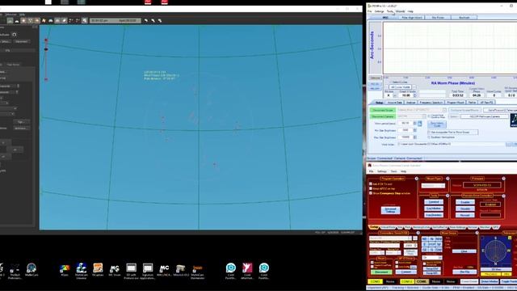Viewport: 517px width, 291px height.
Task: Click planetarium date and time field
Action: (116, 20)
